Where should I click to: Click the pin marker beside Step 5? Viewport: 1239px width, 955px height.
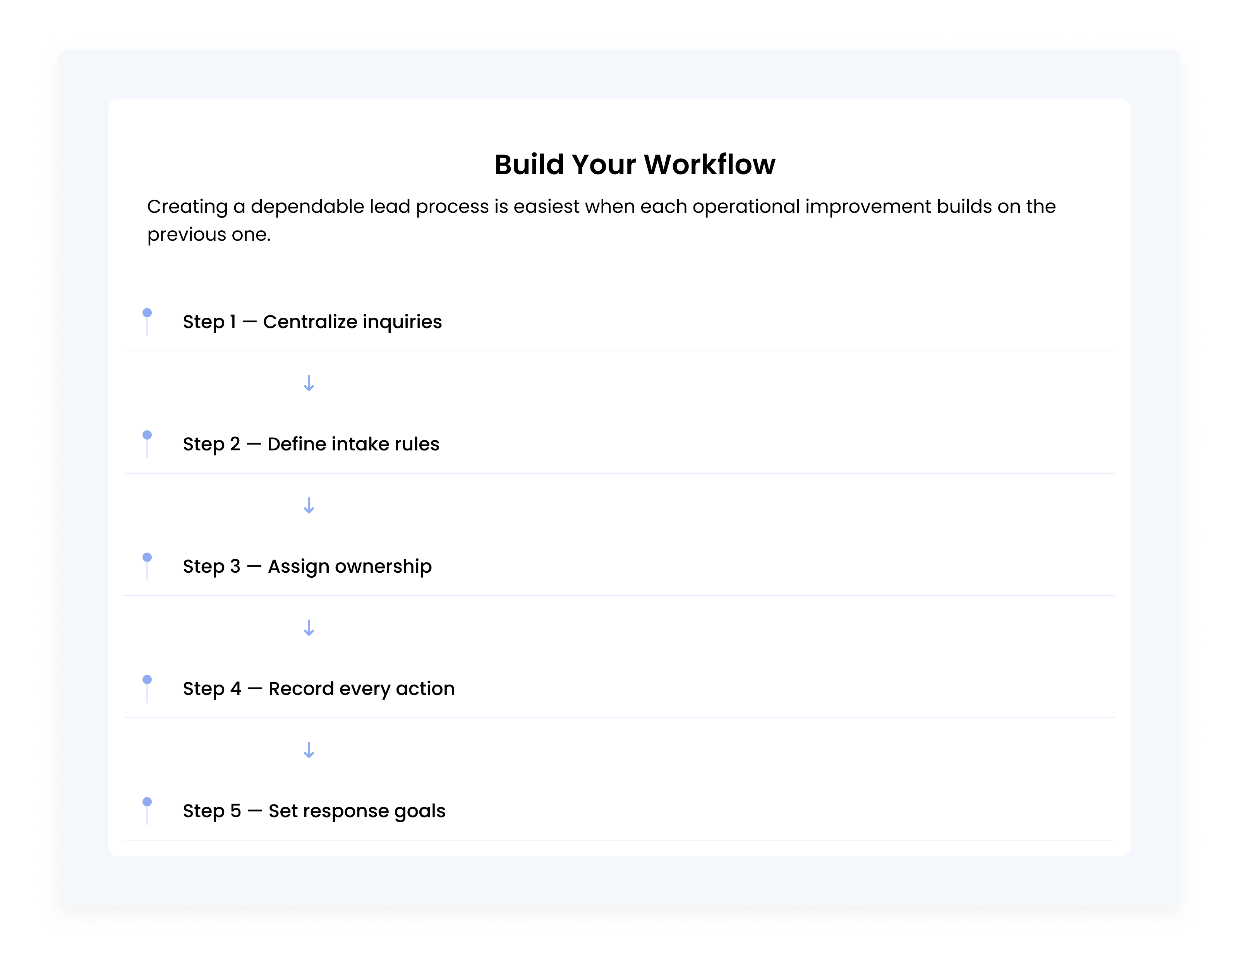pyautogui.click(x=147, y=811)
